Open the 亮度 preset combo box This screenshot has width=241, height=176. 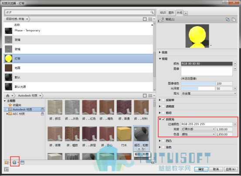coord(198,129)
